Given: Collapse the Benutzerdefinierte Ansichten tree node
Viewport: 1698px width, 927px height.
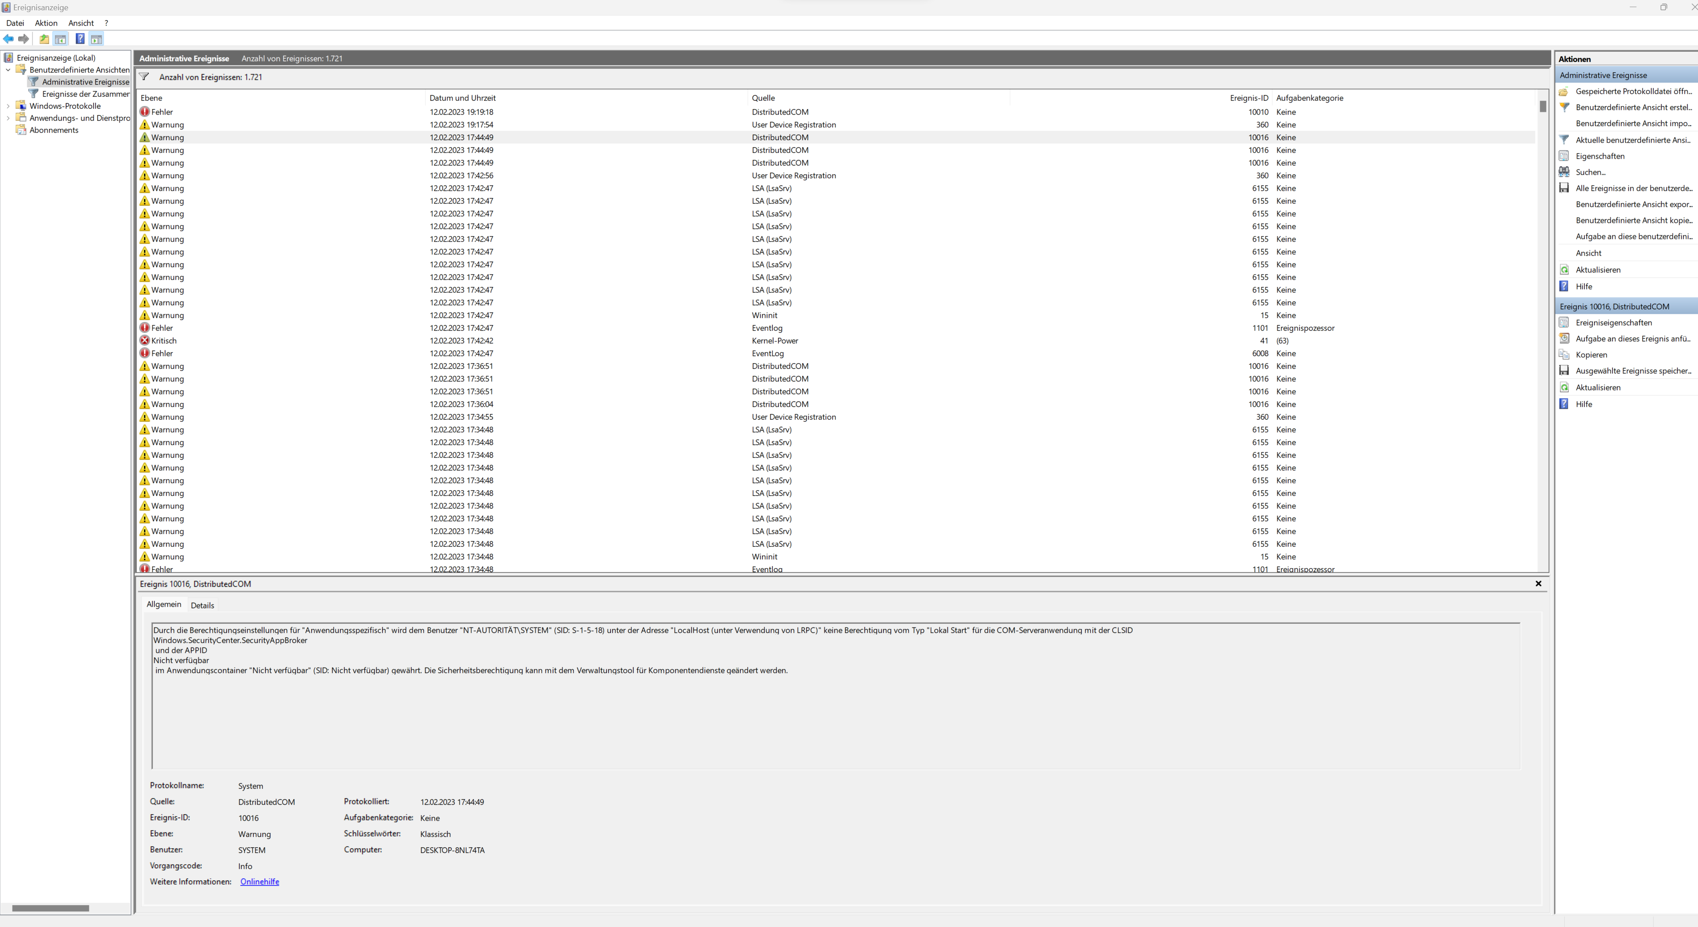Looking at the screenshot, I should pos(8,70).
